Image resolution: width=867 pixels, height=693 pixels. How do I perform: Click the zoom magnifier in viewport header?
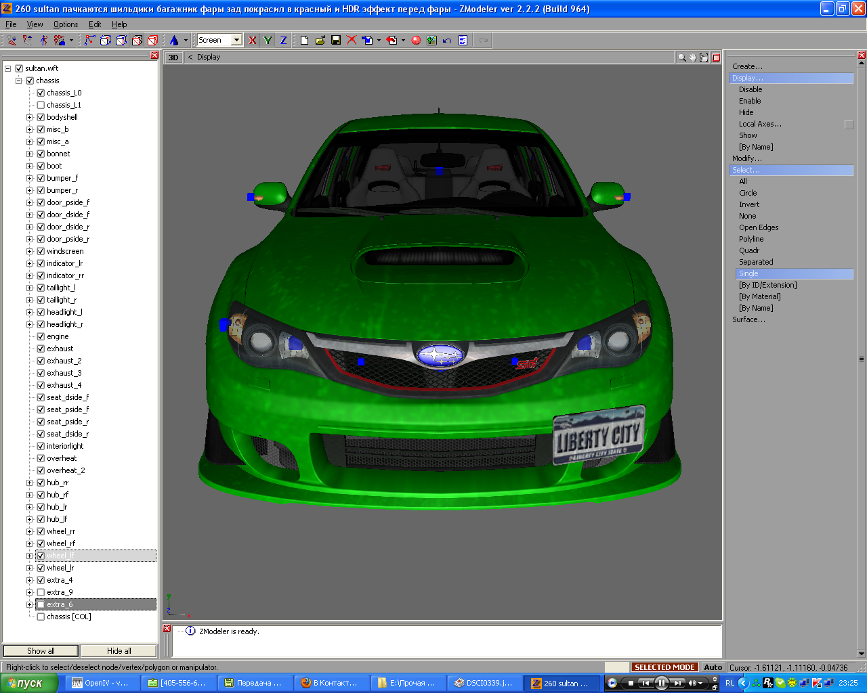[681, 58]
